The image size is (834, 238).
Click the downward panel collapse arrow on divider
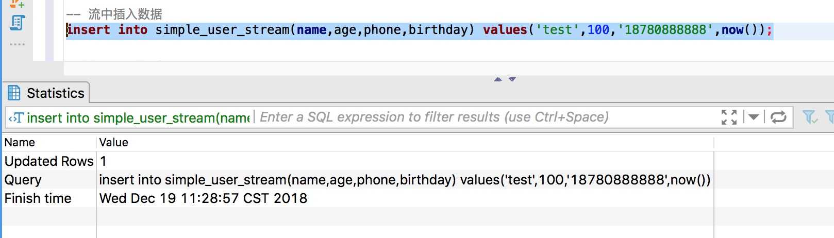coord(512,79)
